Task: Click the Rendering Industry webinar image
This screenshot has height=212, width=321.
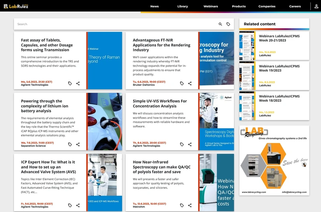Action: (217, 60)
